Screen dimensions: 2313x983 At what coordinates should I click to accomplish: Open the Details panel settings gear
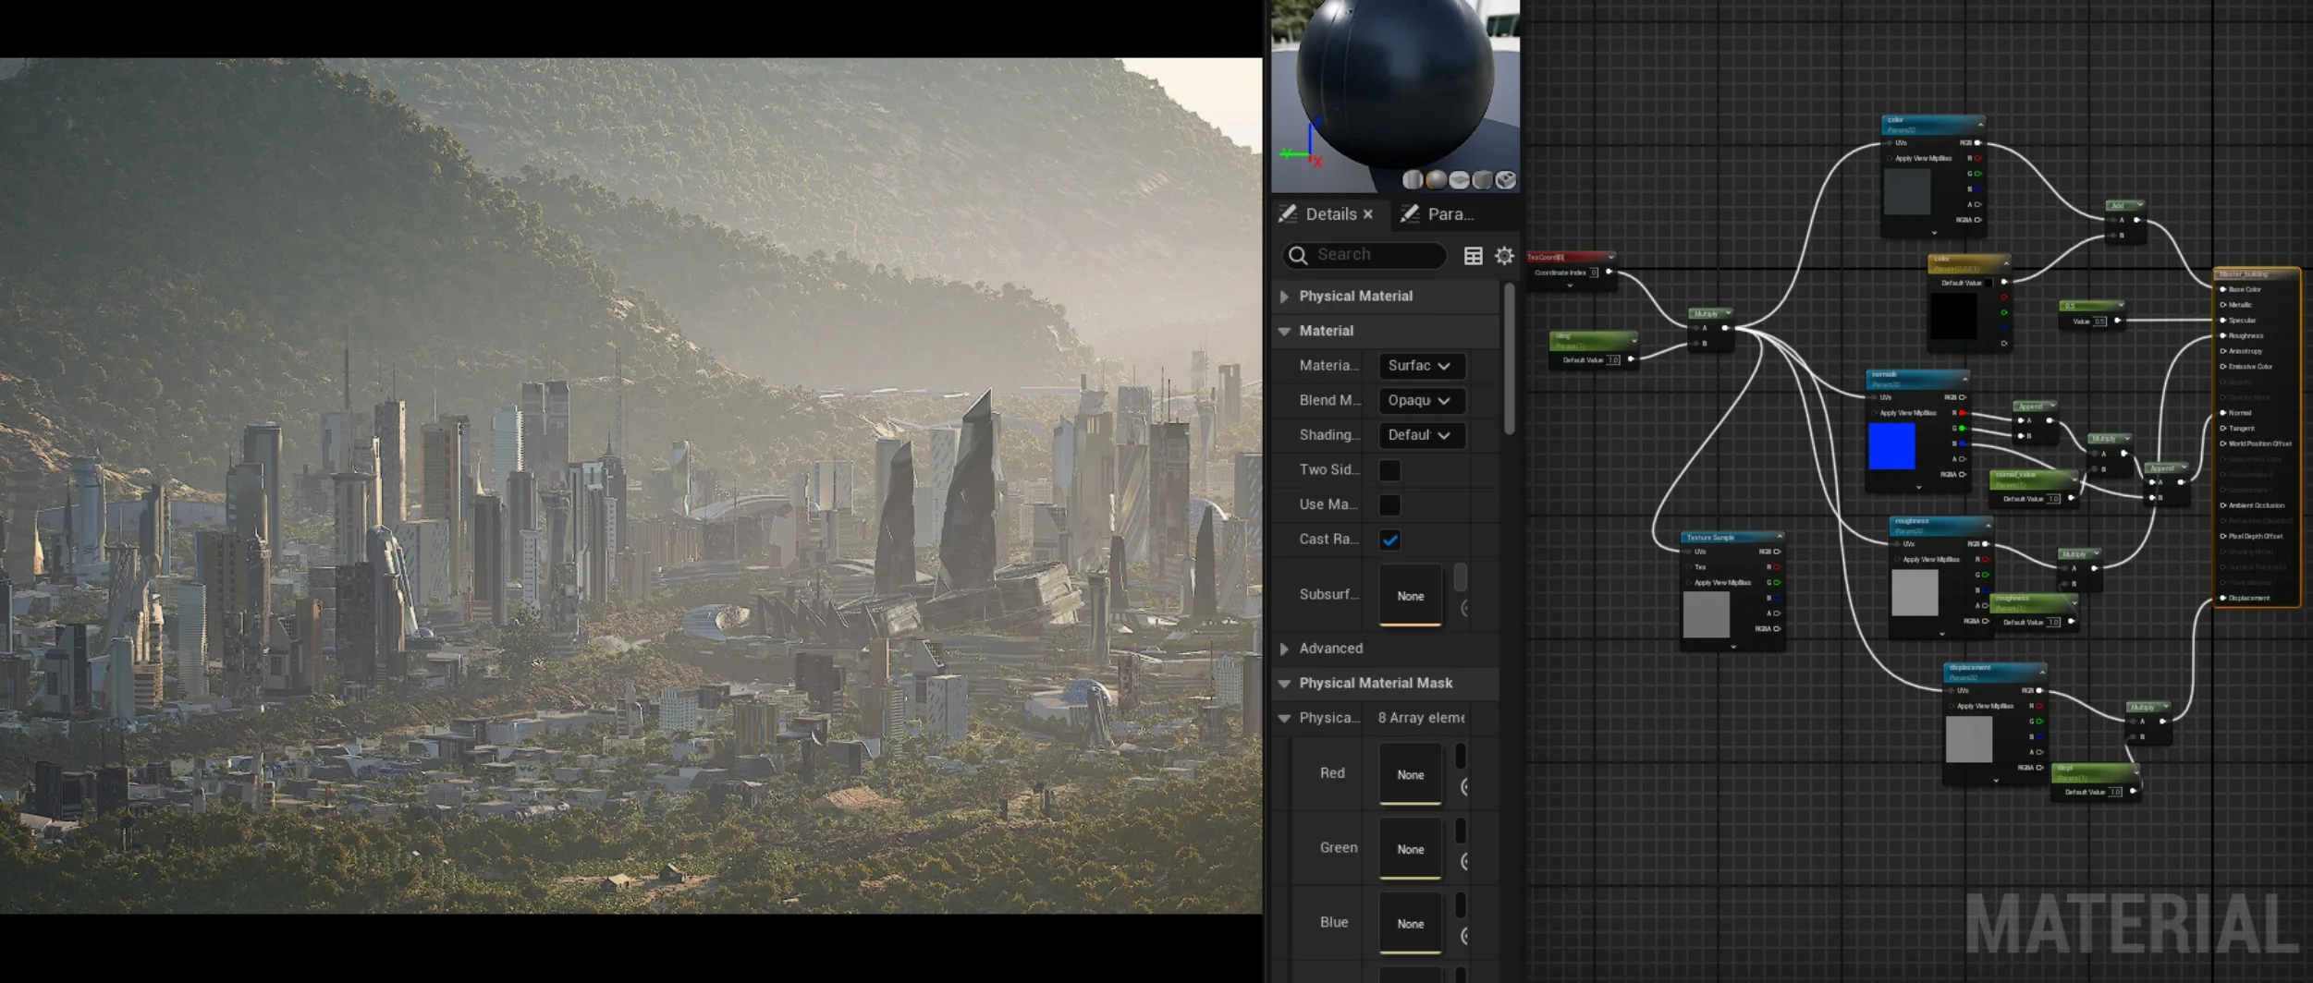1504,256
